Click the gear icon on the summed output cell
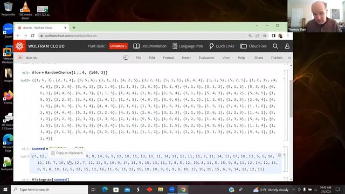This screenshot has width=345, height=194. (x=279, y=155)
